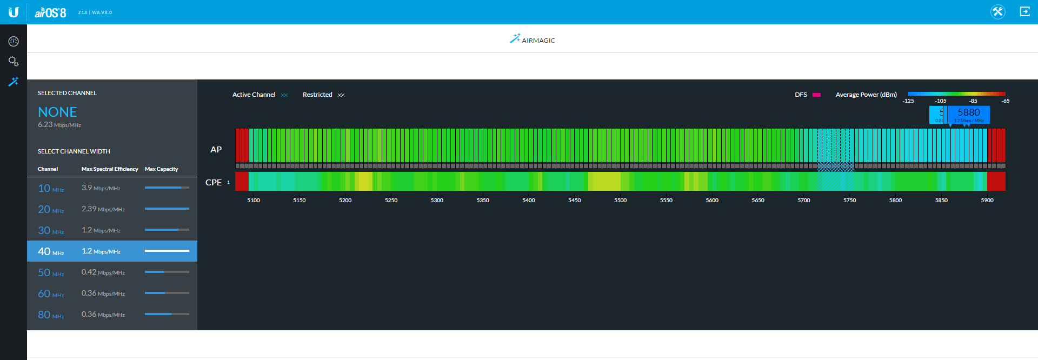Viewport: 1038px width, 360px height.
Task: Click the airOS 8 logo
Action: (50, 12)
